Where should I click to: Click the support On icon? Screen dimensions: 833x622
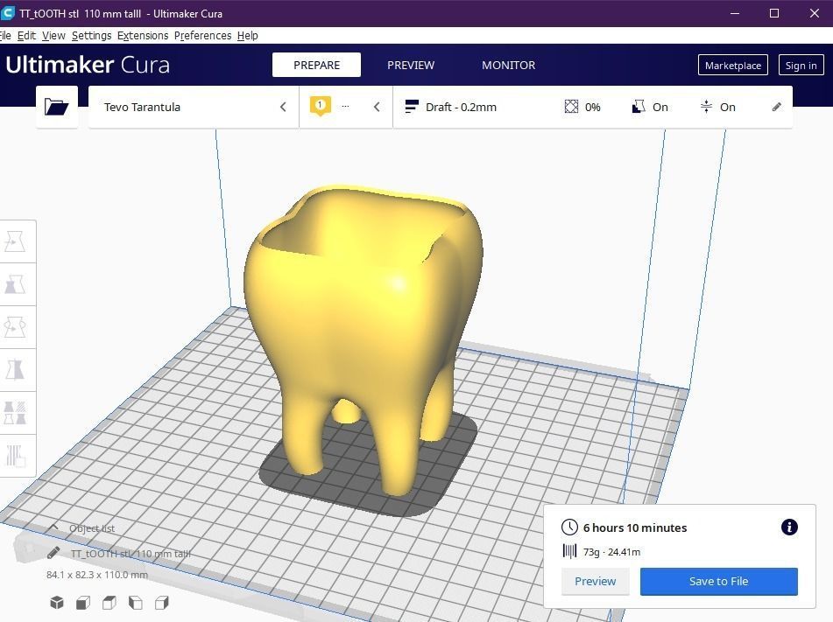click(x=638, y=107)
